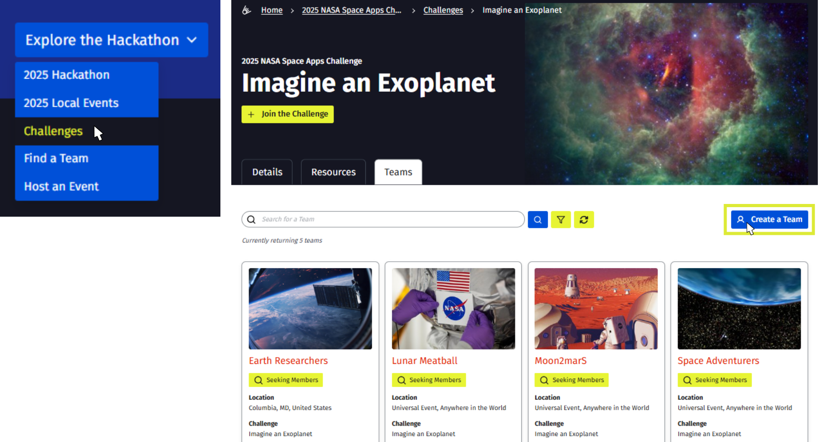
Task: Open the Earth Researchers team thumbnail
Action: coord(310,308)
